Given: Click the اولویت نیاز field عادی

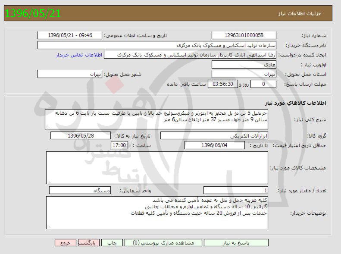Looking at the screenshot, I should [244, 65].
